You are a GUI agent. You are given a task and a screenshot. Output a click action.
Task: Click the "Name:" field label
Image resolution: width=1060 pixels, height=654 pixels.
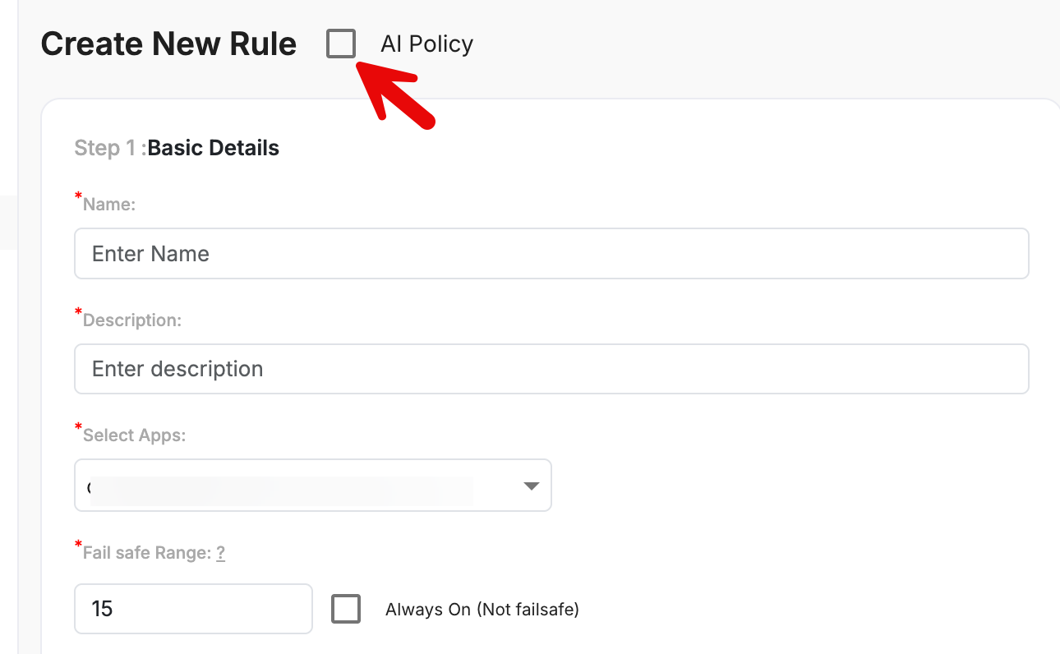click(x=109, y=205)
